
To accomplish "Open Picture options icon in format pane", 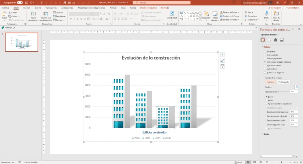I will pos(282,39).
